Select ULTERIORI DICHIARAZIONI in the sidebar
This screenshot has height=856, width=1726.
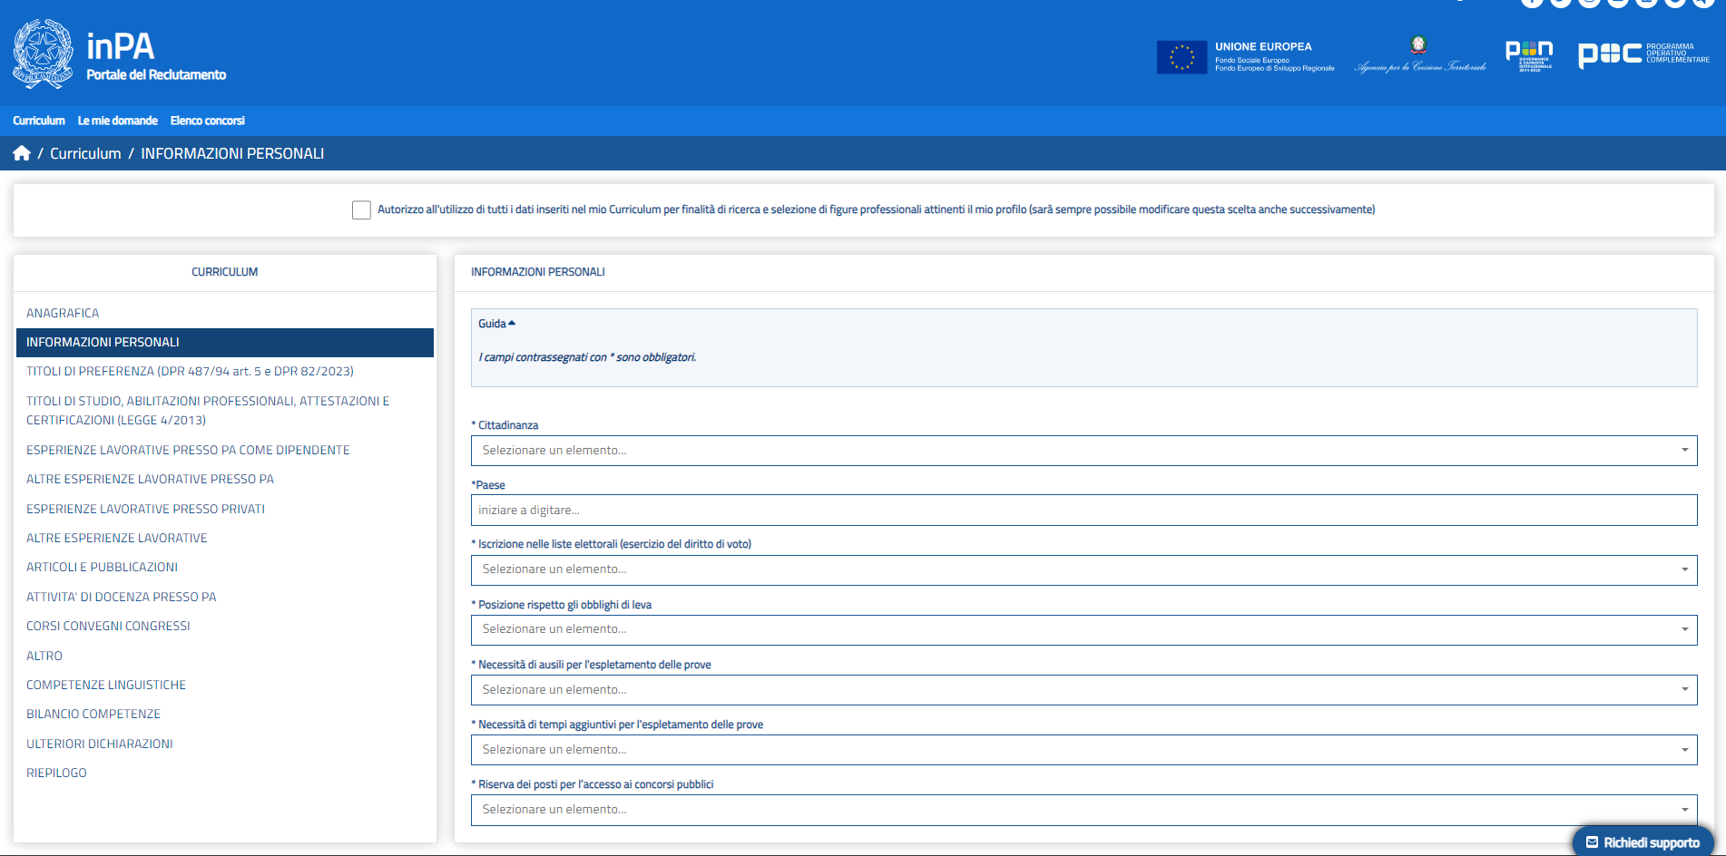pyautogui.click(x=225, y=744)
